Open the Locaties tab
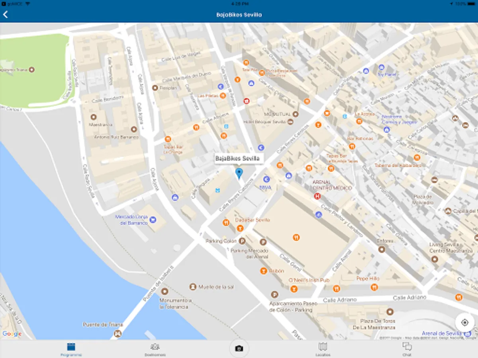Image resolution: width=478 pixels, height=358 pixels. (323, 349)
